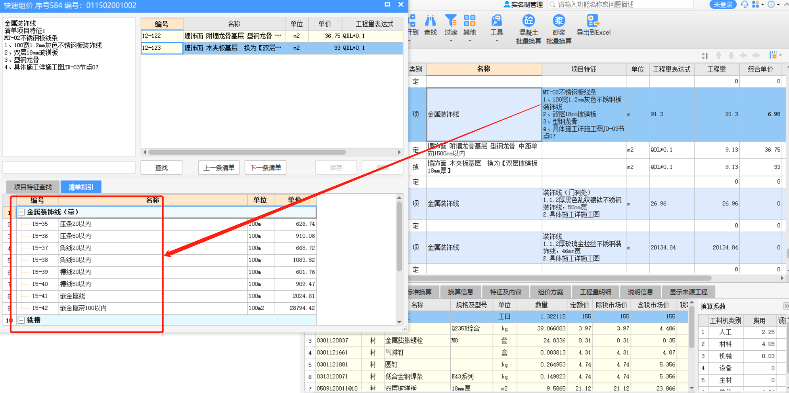Launch 混凝土批量换算 tool

point(529,29)
